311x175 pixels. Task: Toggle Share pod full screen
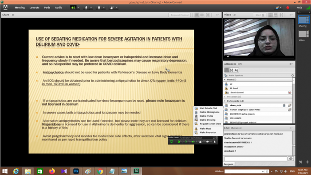[208, 15]
